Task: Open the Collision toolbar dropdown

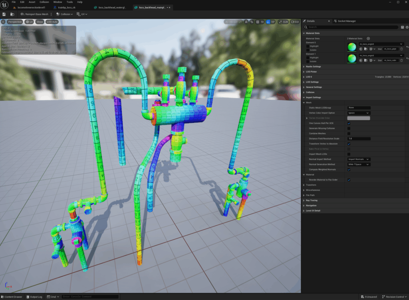Action: tap(64, 14)
